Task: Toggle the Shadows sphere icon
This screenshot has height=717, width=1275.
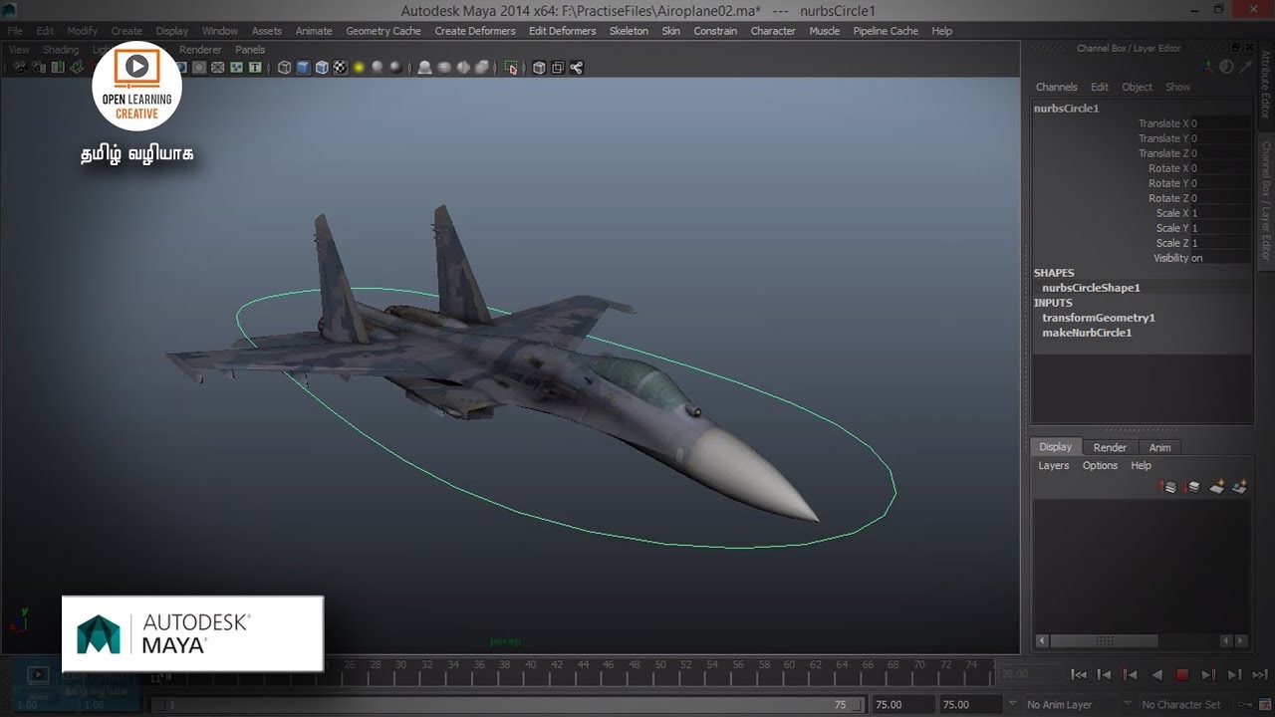Action: (x=377, y=68)
